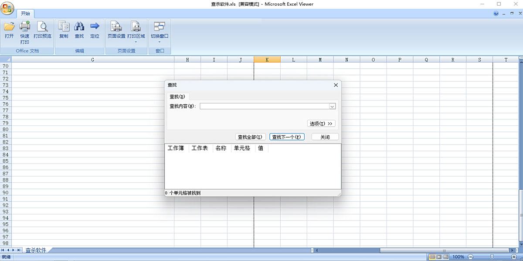Image resolution: width=523 pixels, height=261 pixels.
Task: Click the 定位 go-to arrow icon
Action: pyautogui.click(x=95, y=27)
